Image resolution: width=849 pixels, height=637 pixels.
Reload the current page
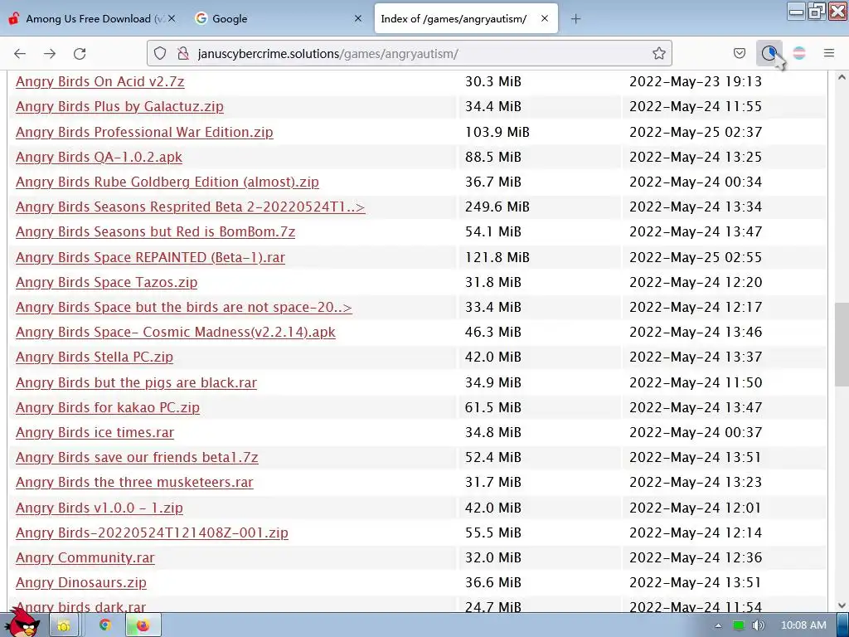tap(80, 53)
